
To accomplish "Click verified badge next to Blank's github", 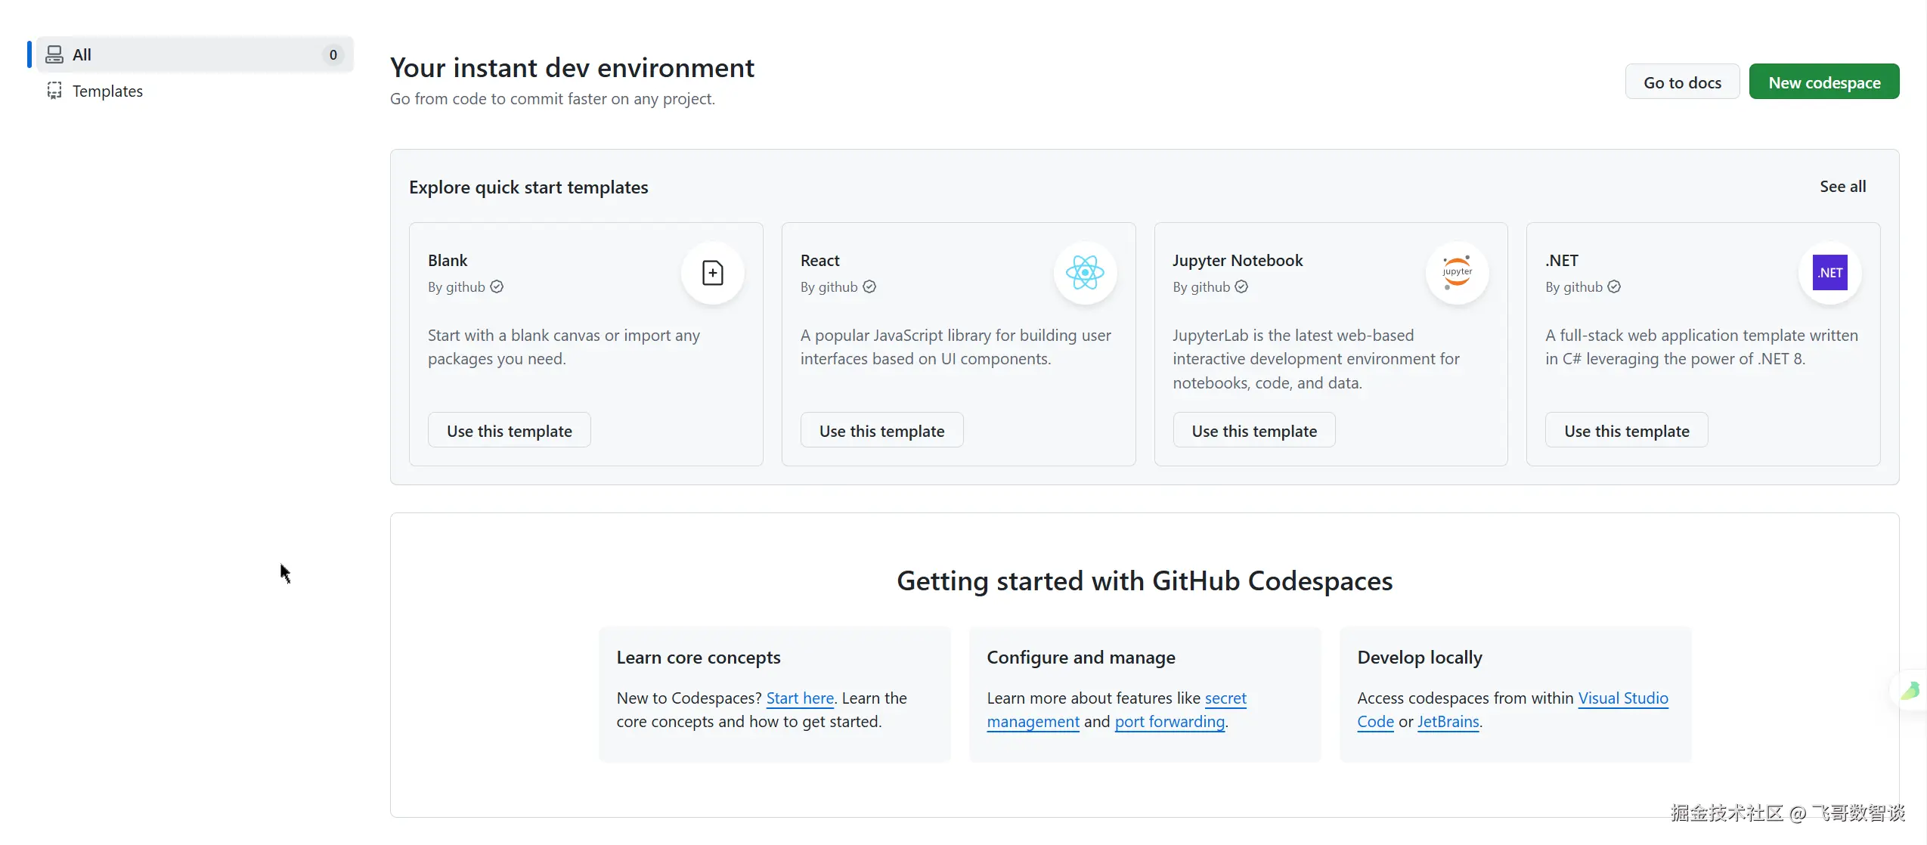I will click(497, 286).
